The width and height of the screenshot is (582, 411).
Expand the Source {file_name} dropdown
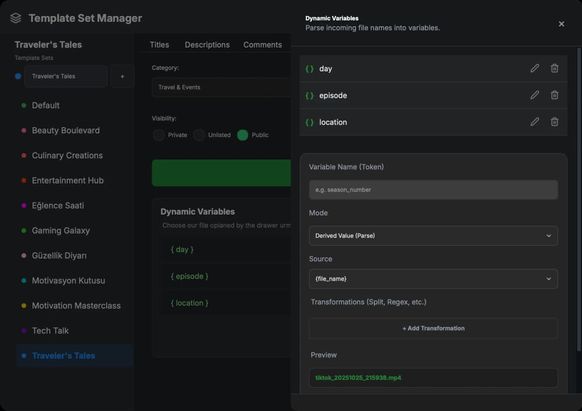[433, 279]
